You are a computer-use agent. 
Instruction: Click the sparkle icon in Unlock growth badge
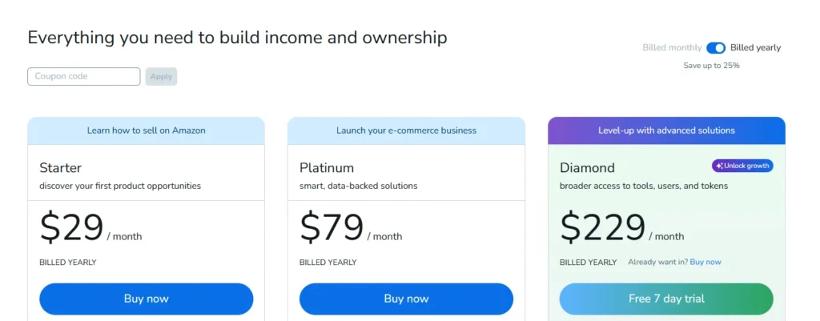(x=719, y=166)
